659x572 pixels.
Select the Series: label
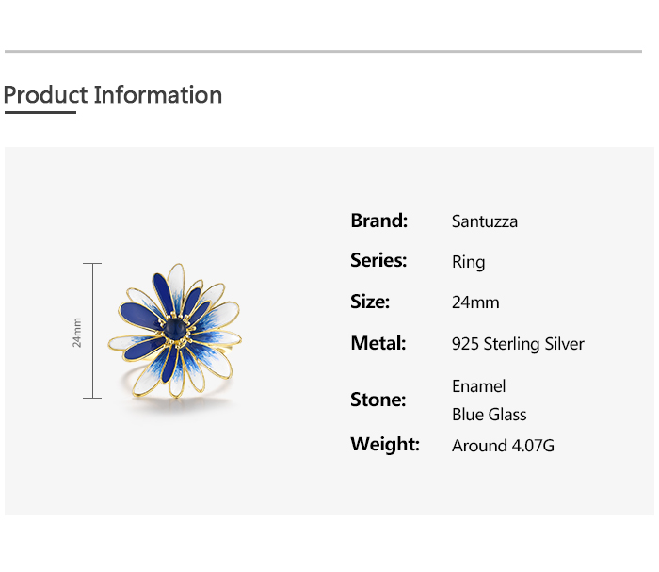click(x=378, y=260)
